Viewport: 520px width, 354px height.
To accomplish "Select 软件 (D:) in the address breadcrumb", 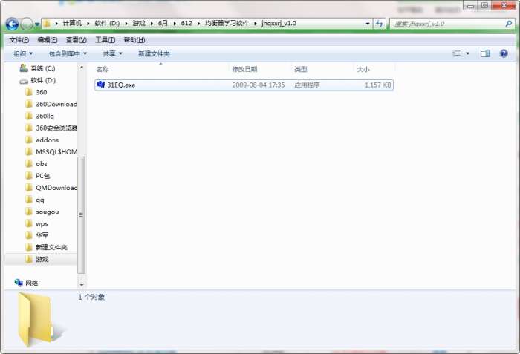I will [107, 23].
